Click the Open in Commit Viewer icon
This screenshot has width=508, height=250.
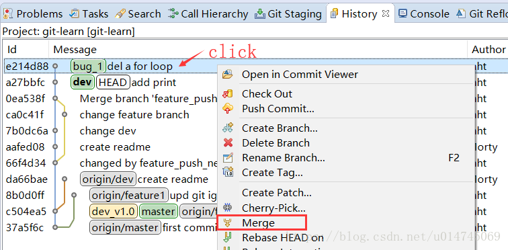click(228, 75)
